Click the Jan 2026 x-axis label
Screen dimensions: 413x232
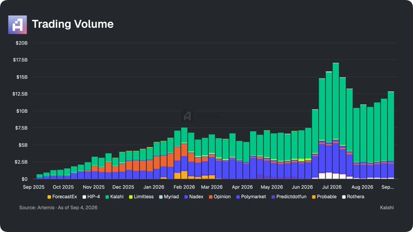154,187
